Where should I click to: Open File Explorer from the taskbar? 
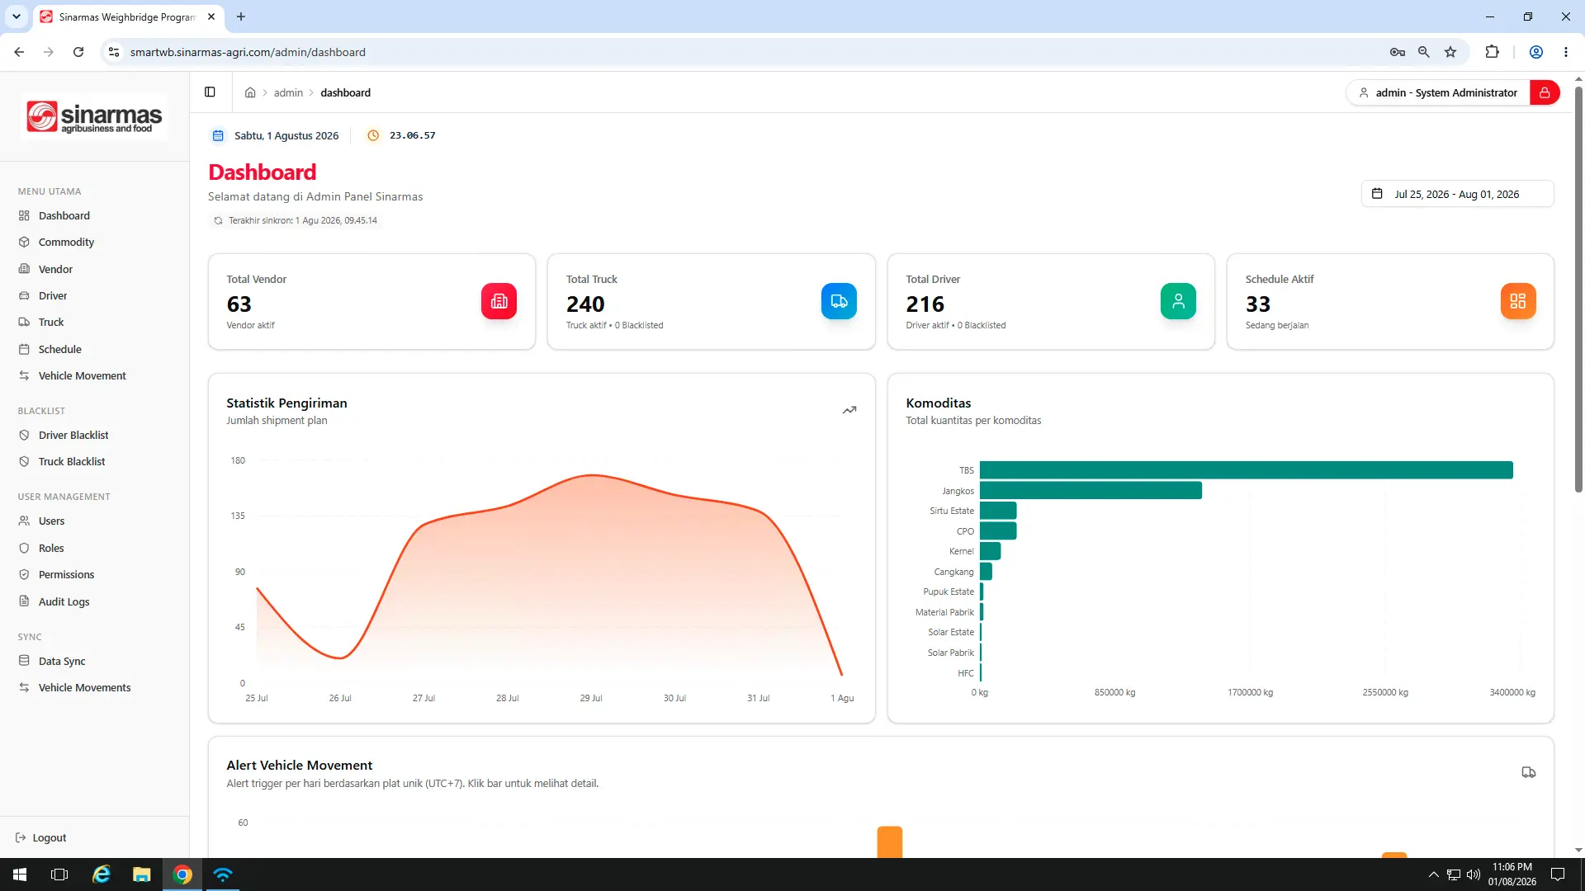(142, 874)
